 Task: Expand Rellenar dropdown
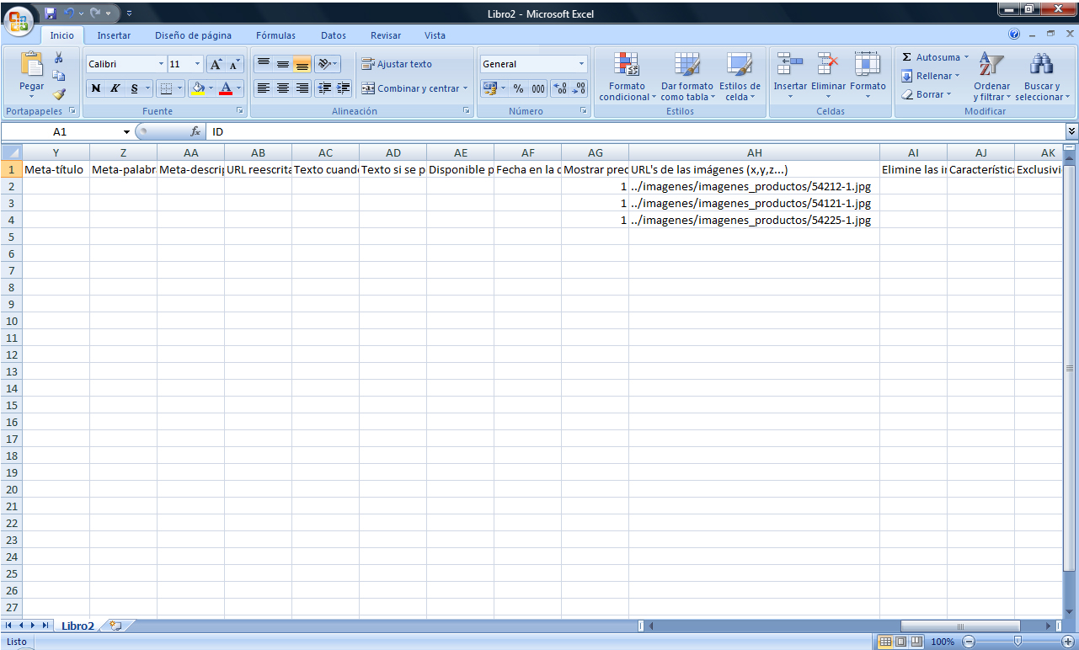point(957,76)
